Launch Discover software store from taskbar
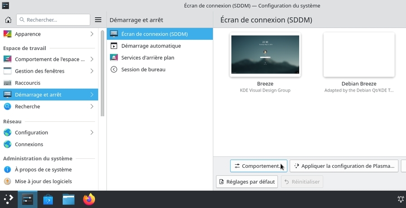This screenshot has width=406, height=208. click(48, 199)
